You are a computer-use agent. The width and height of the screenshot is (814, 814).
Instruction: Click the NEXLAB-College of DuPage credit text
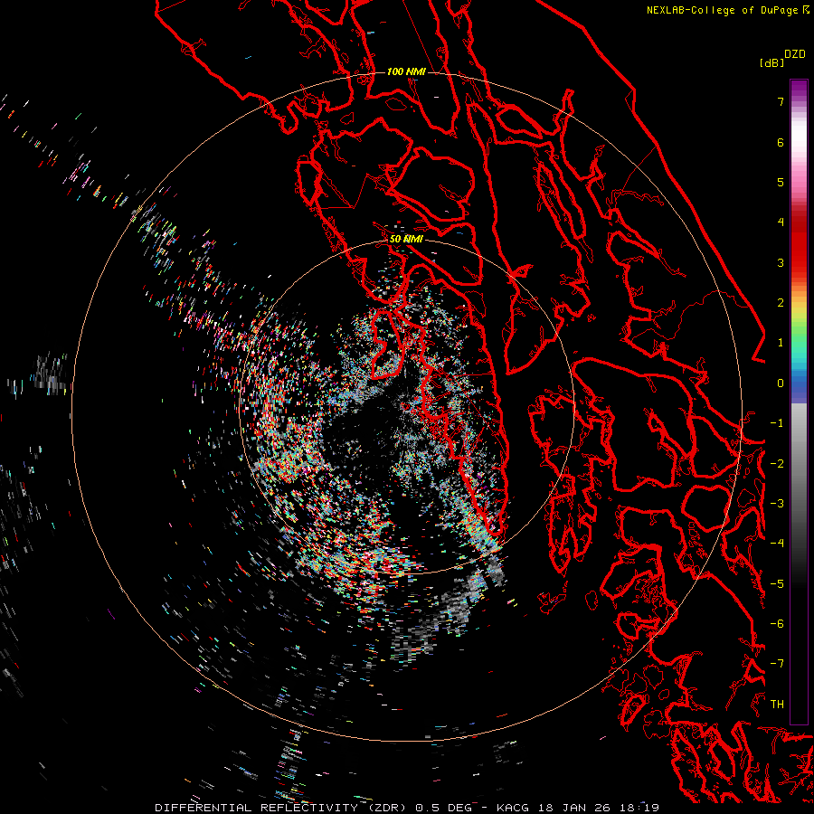(x=724, y=10)
